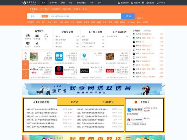Click 王先生's avatar for 移动数据中心
Screen dimensions: 187x140
tap(134, 34)
